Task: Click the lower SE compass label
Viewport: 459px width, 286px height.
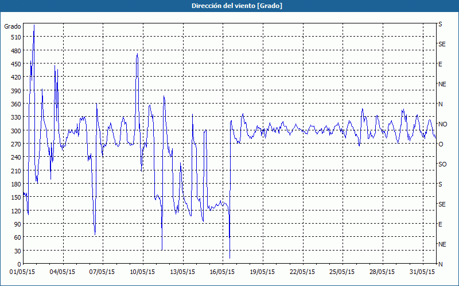Action: click(442, 204)
